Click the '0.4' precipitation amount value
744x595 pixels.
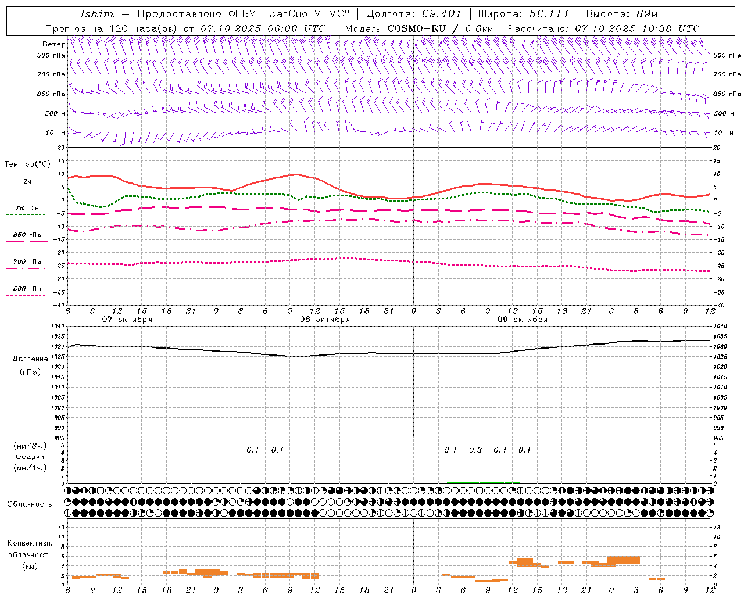click(x=500, y=450)
